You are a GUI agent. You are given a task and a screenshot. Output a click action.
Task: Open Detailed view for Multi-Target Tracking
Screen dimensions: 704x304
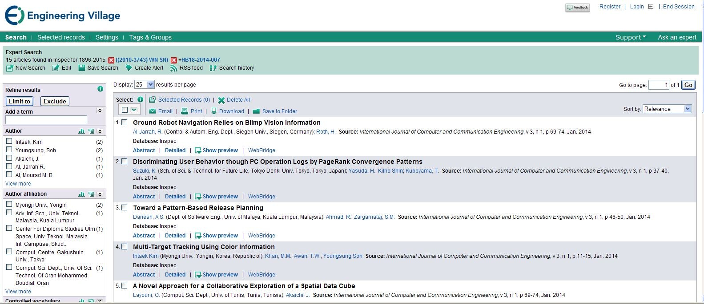tap(175, 275)
